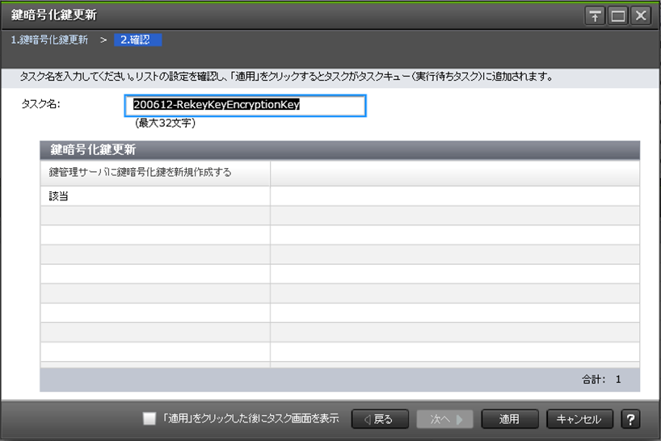The width and height of the screenshot is (661, 441).
Task: Click the 戻る back button
Action: (380, 419)
